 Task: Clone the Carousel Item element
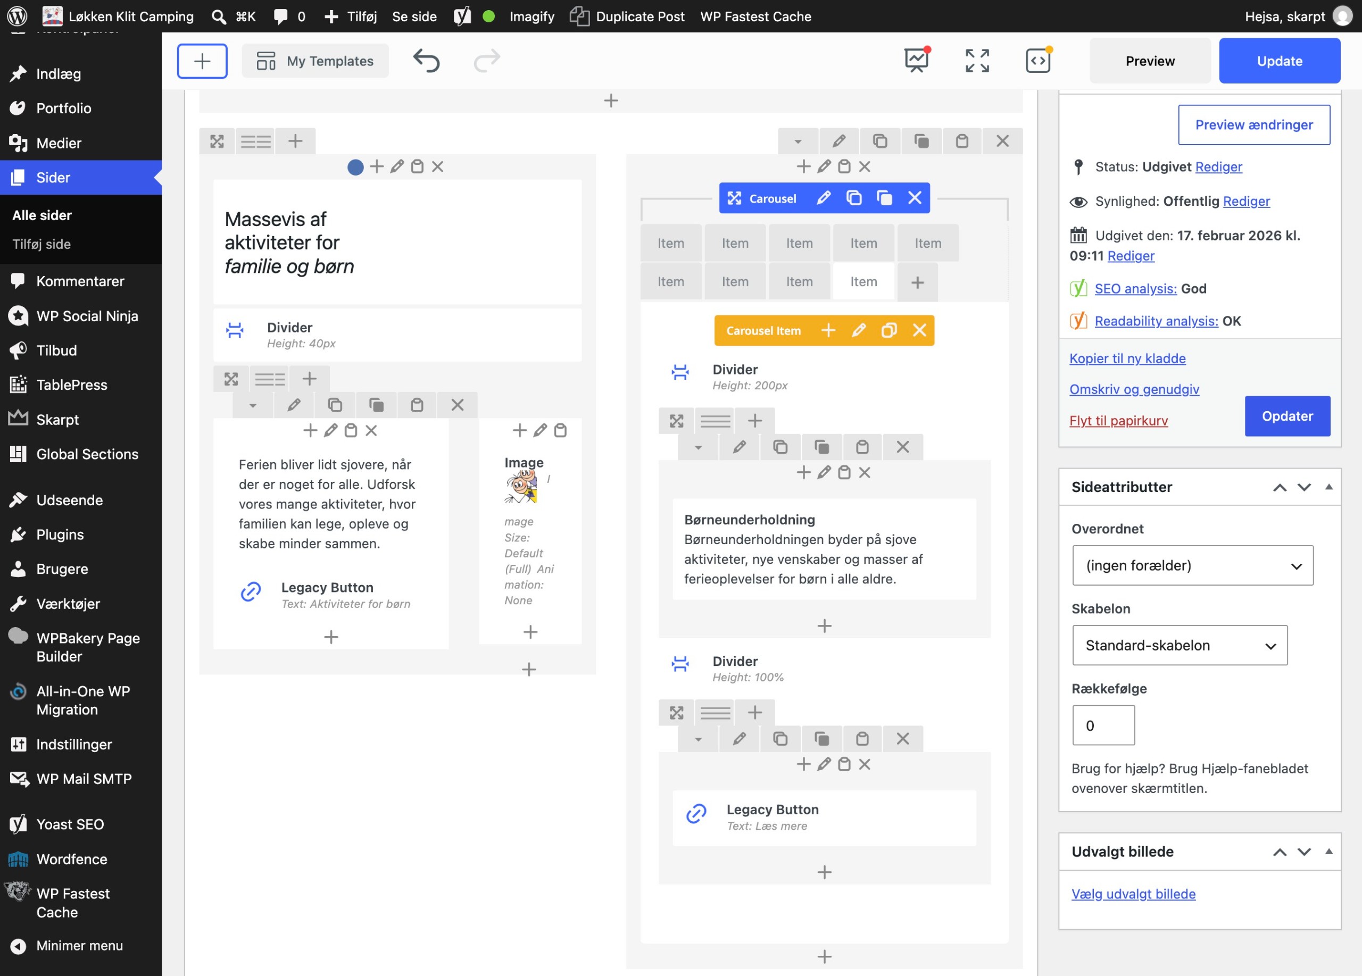pos(889,330)
